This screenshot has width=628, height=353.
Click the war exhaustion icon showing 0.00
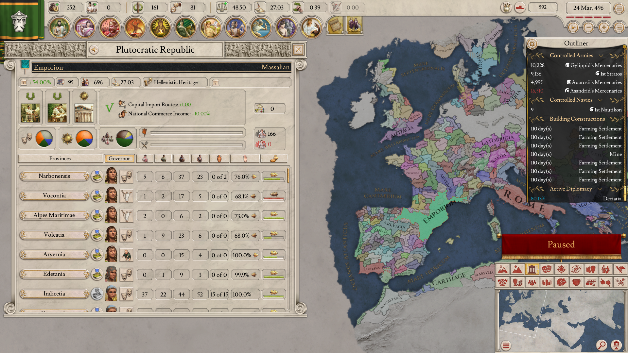click(x=336, y=7)
